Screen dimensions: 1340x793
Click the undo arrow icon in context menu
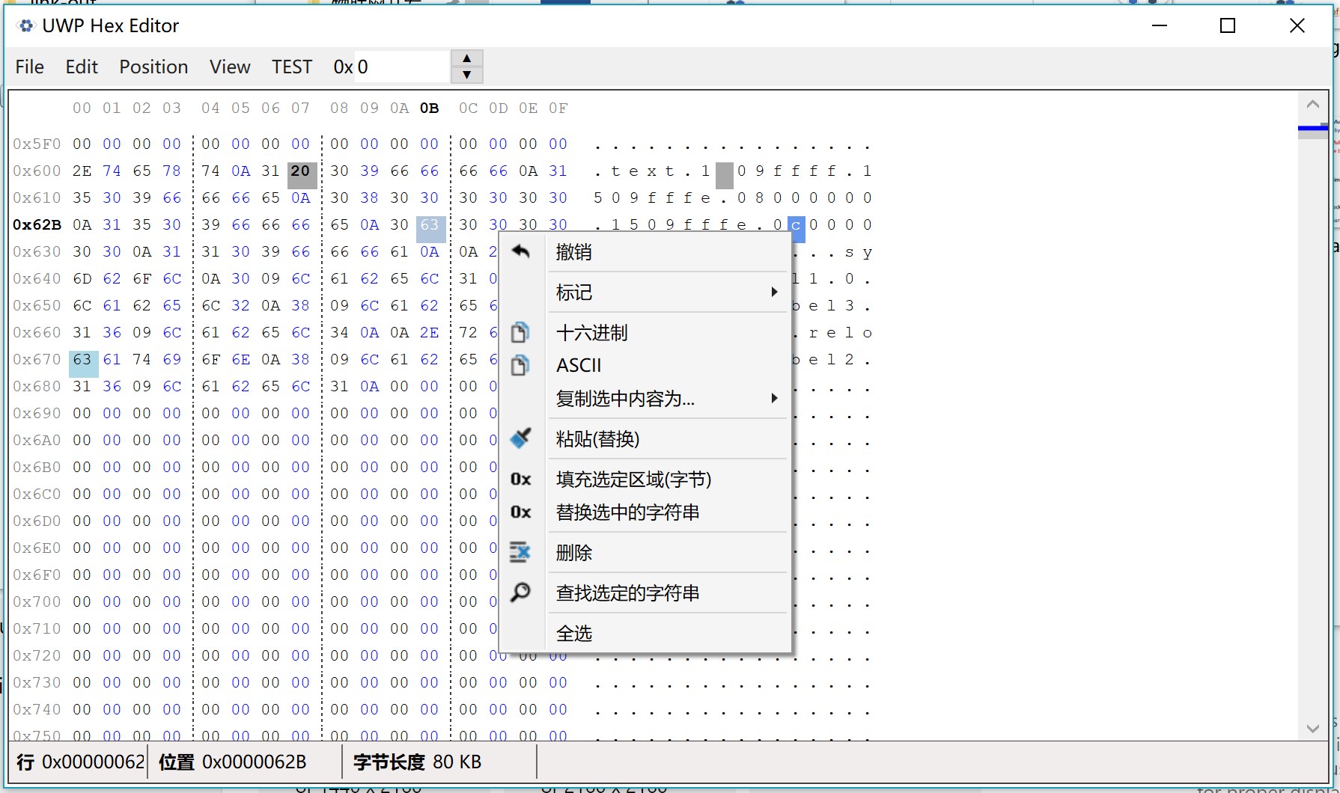pos(520,251)
